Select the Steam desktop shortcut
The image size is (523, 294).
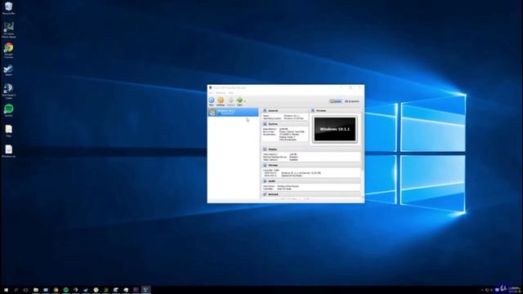click(8, 70)
